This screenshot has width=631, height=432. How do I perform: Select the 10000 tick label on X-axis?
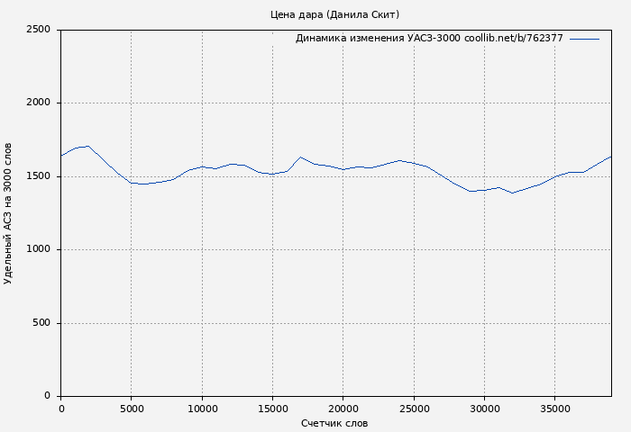click(202, 409)
